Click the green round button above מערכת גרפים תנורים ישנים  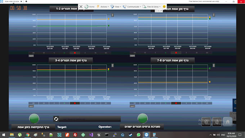point(143,118)
